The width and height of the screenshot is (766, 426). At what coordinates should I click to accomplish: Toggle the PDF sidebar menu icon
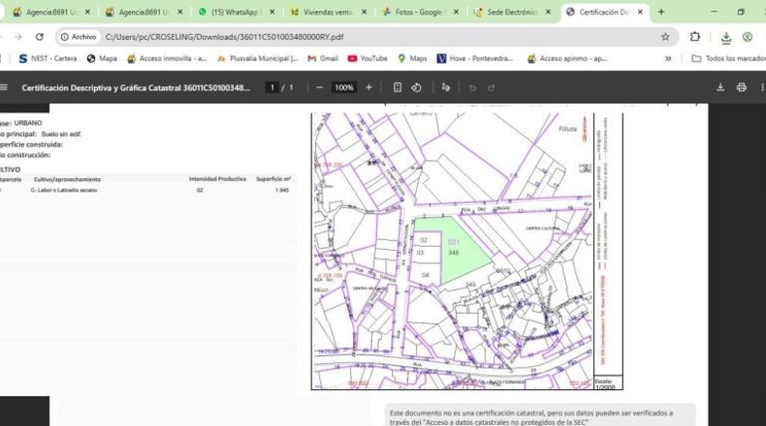coord(4,87)
